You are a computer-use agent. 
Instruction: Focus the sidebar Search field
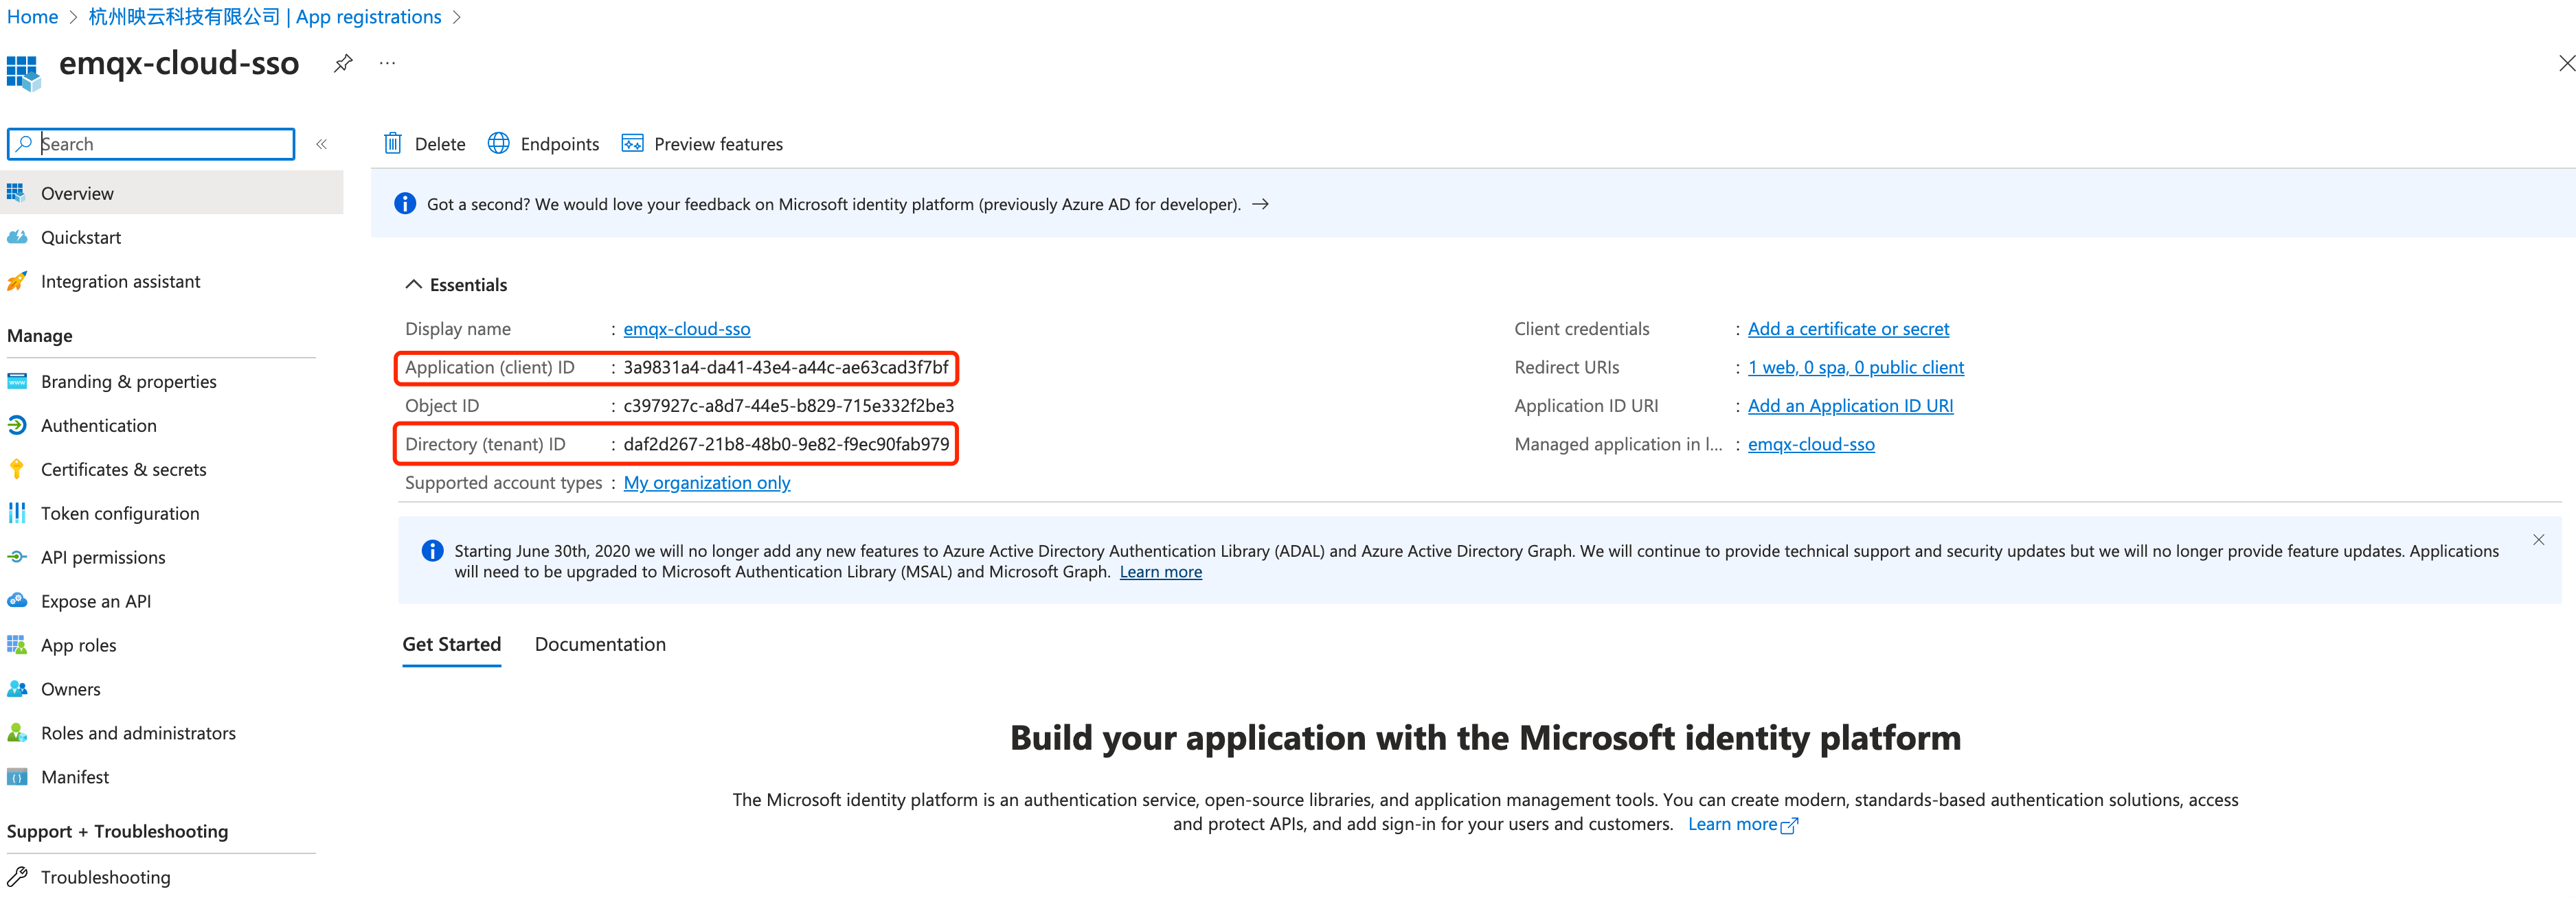click(160, 144)
